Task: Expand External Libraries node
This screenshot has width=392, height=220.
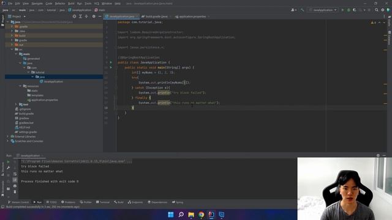Action: [x=7, y=136]
